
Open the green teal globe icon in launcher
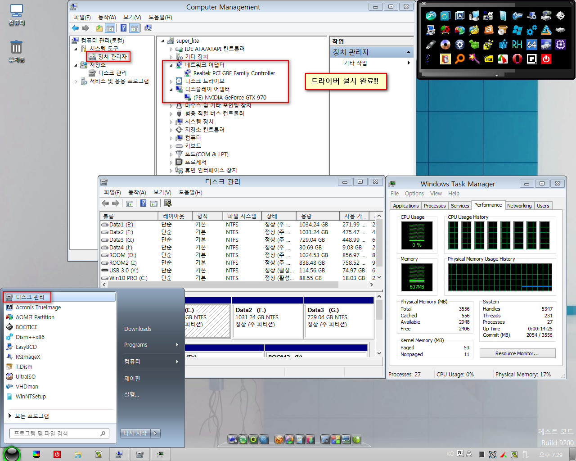431,16
